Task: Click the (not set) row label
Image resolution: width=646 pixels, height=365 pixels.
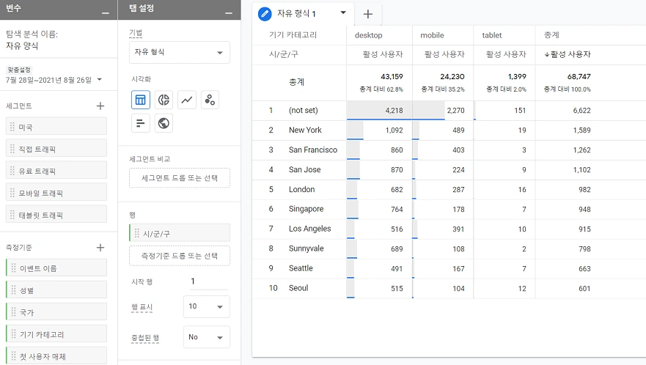Action: [x=304, y=110]
